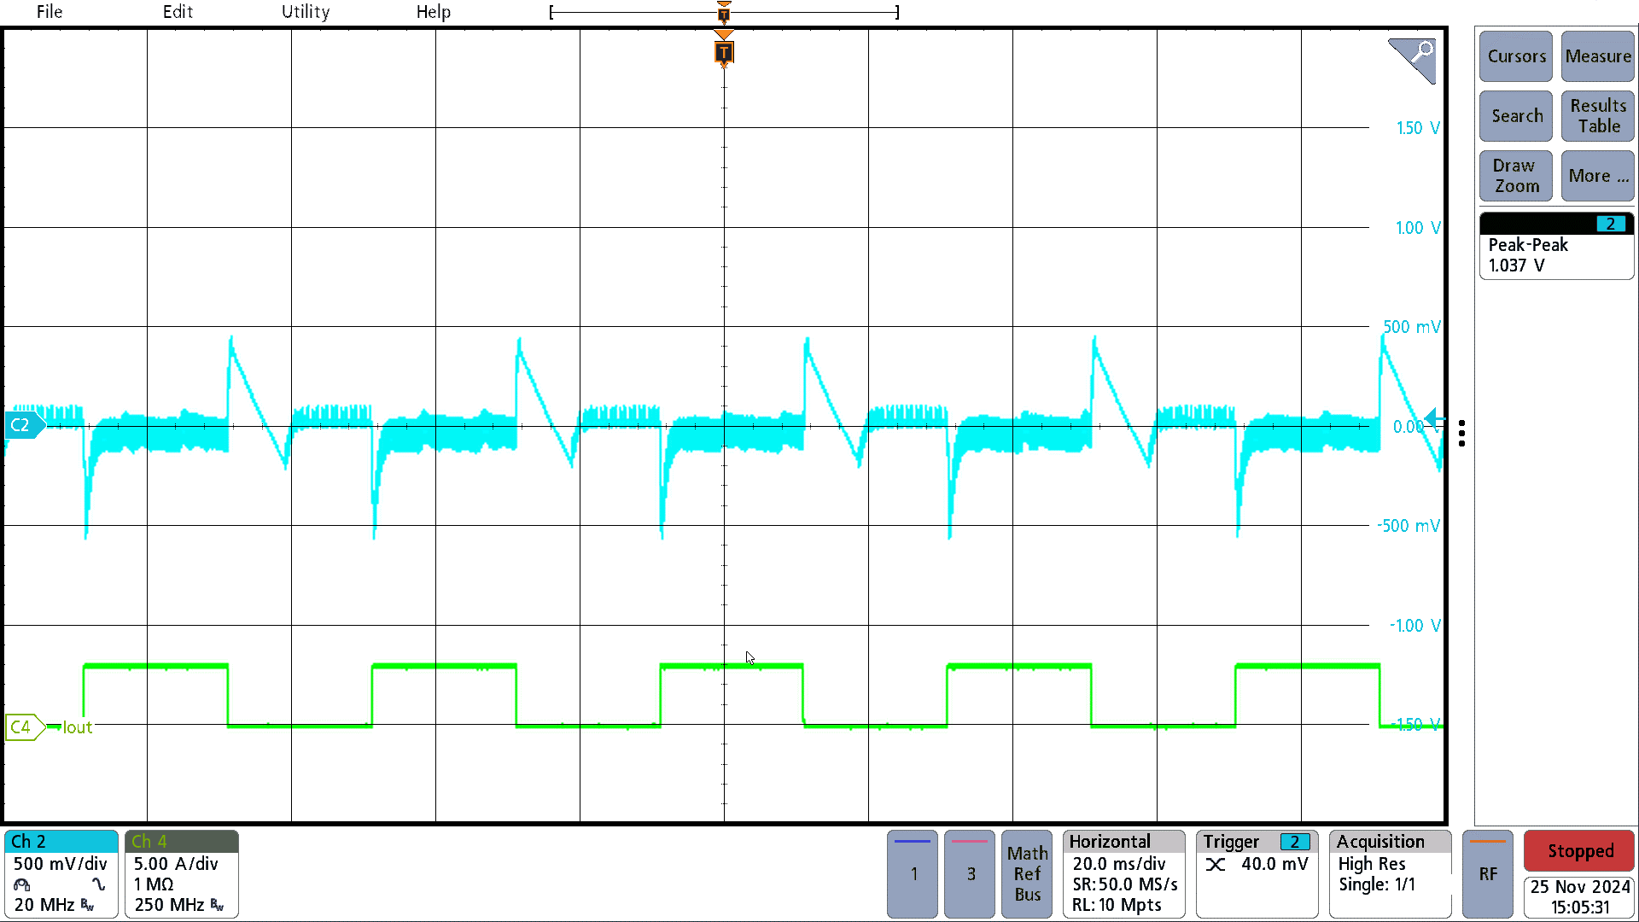The width and height of the screenshot is (1639, 922).
Task: Open the Measure tool panel
Action: (1597, 56)
